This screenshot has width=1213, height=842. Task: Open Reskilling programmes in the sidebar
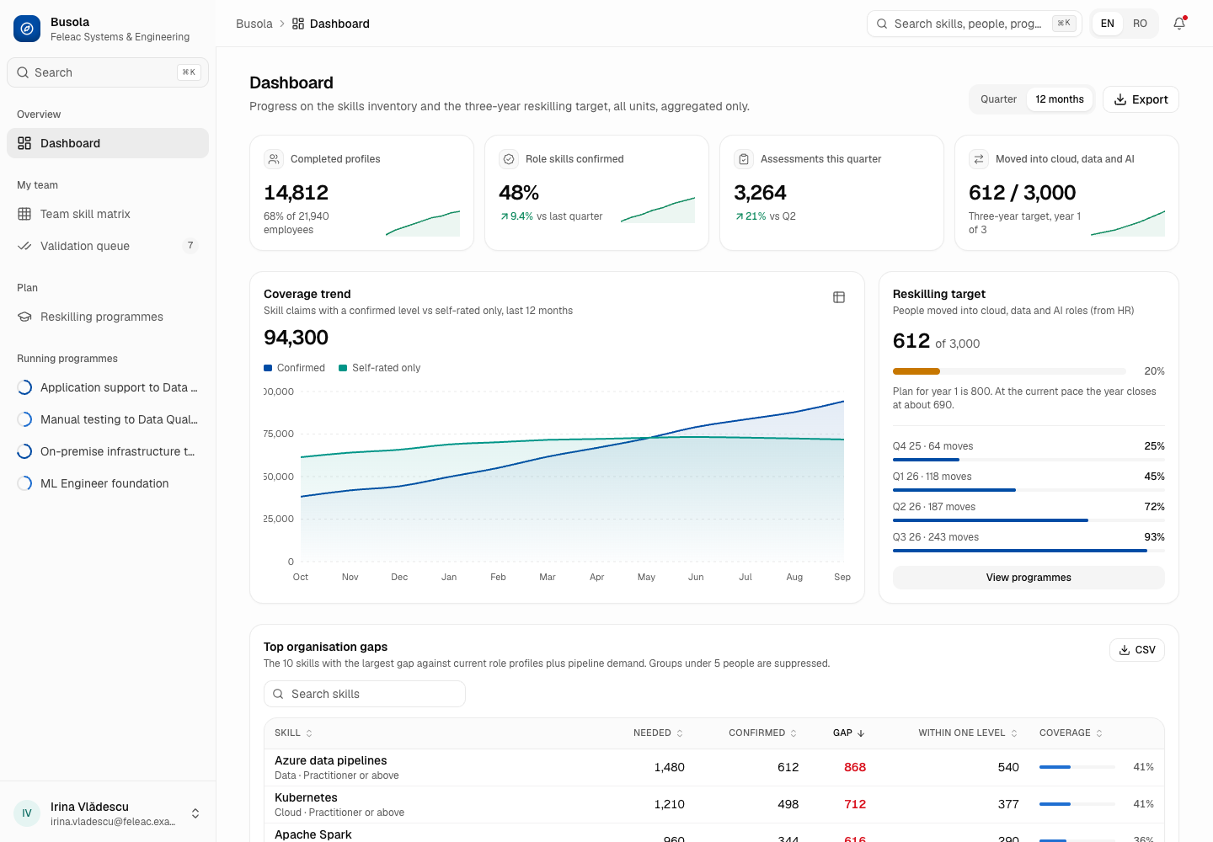pos(108,317)
